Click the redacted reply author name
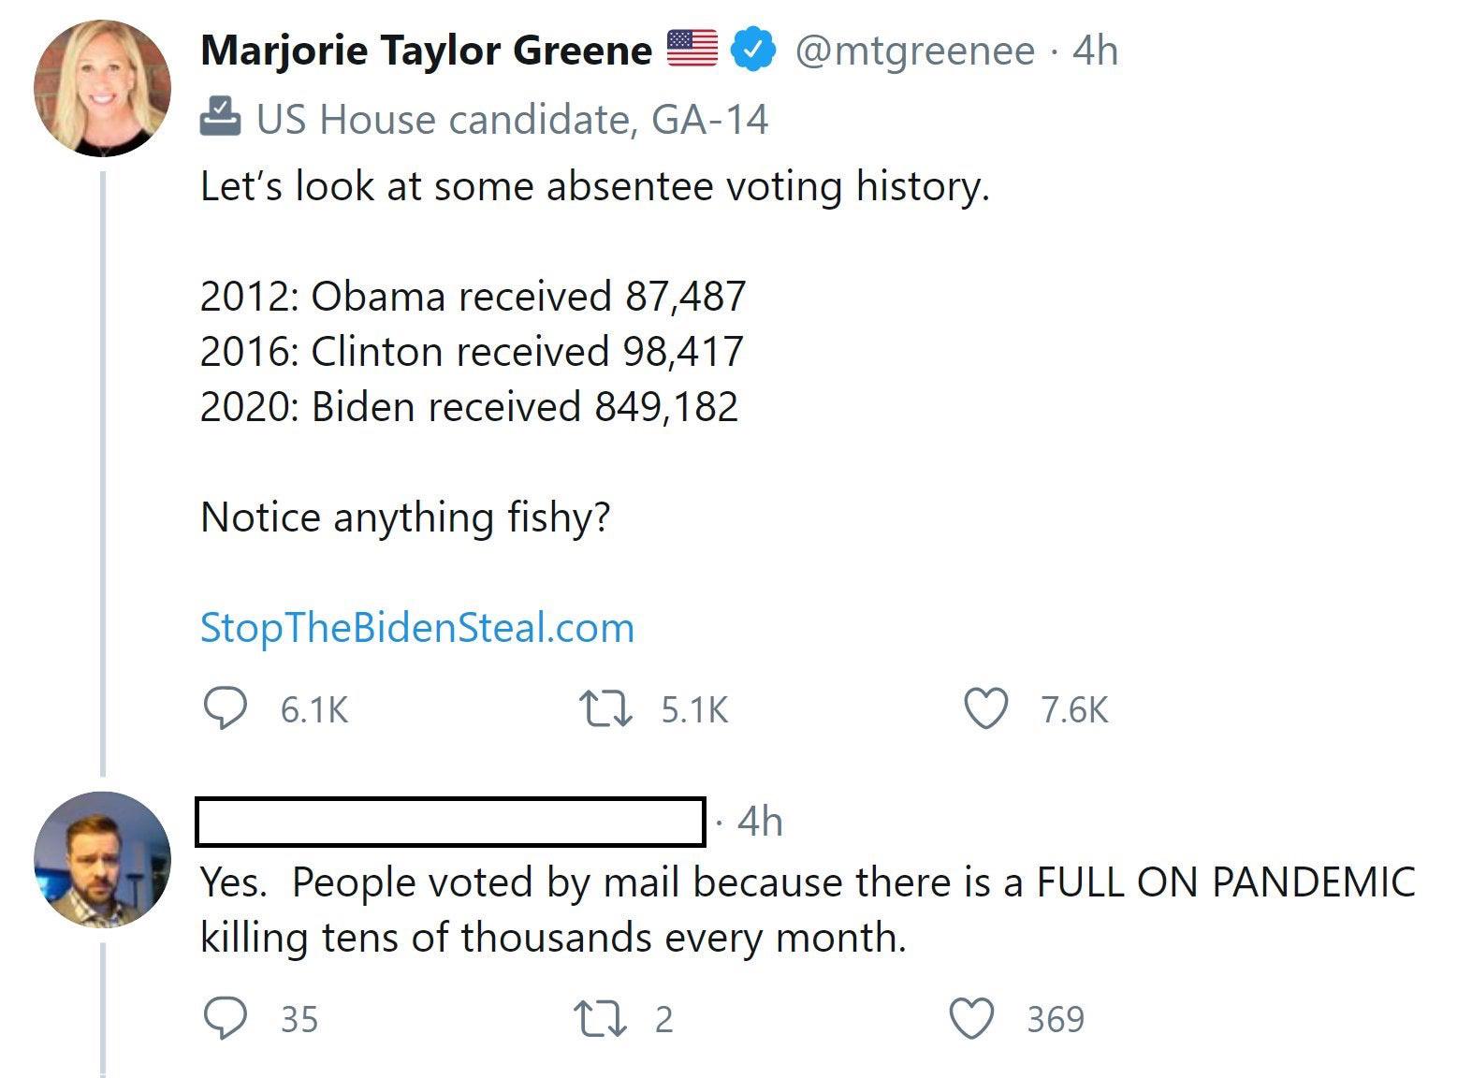This screenshot has height=1078, width=1457. 450,822
